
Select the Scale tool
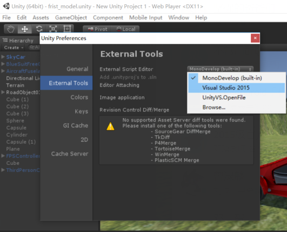pyautogui.click(x=53, y=29)
